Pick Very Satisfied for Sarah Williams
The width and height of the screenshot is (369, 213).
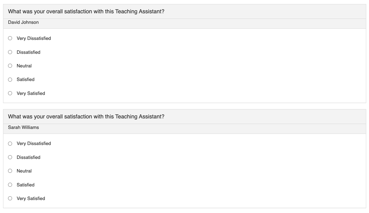click(10, 198)
